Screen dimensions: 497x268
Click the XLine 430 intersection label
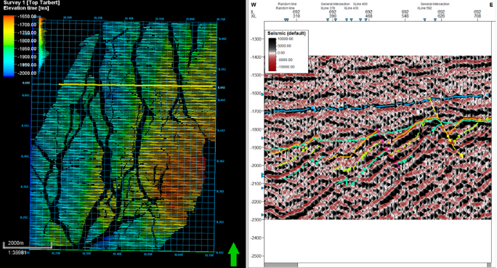pos(351,8)
